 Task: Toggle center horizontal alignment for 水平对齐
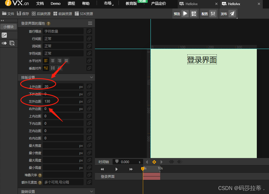coord(53,60)
